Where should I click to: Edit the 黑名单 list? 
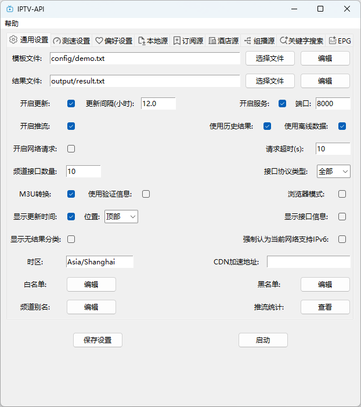(x=325, y=285)
